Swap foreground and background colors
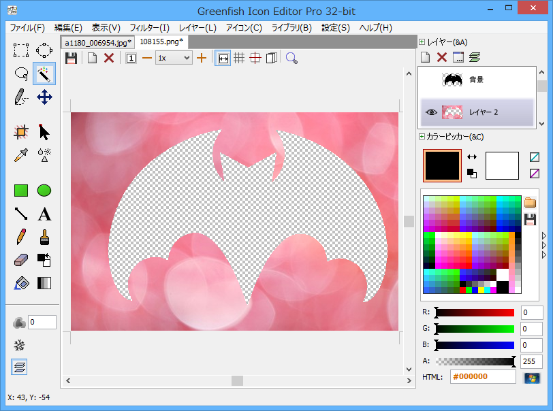 (x=472, y=157)
